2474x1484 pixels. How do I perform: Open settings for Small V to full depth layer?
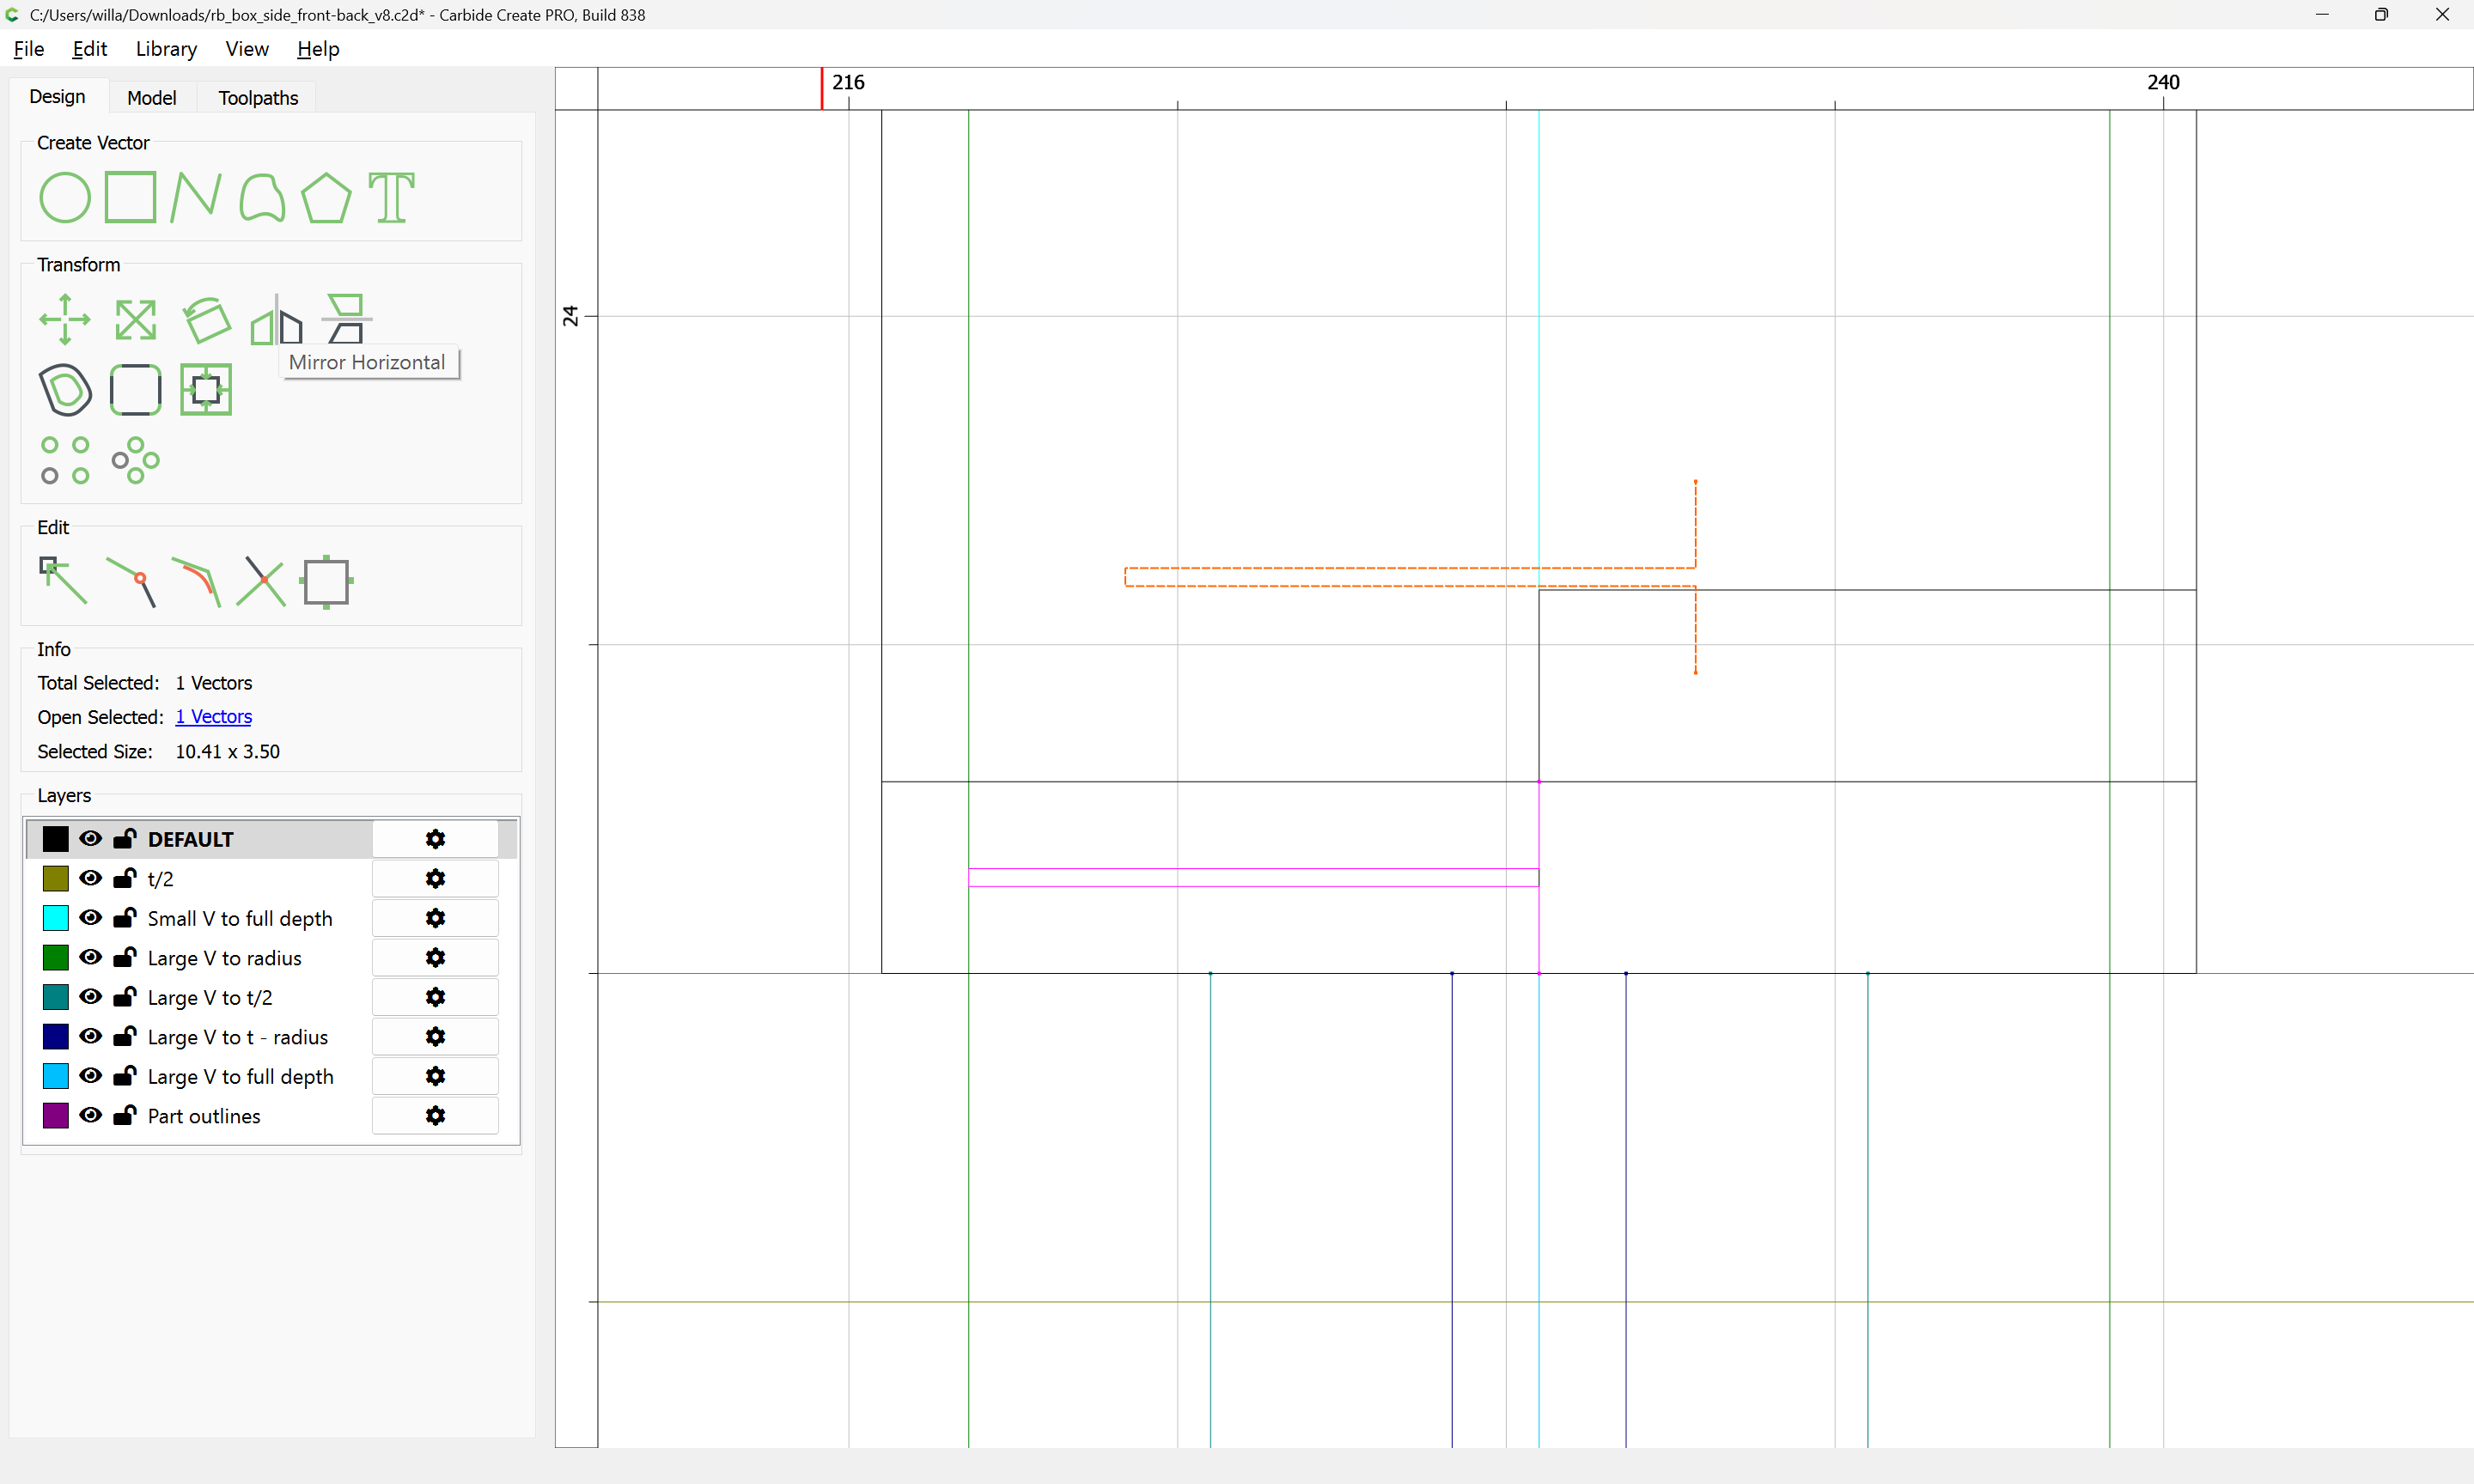435,918
